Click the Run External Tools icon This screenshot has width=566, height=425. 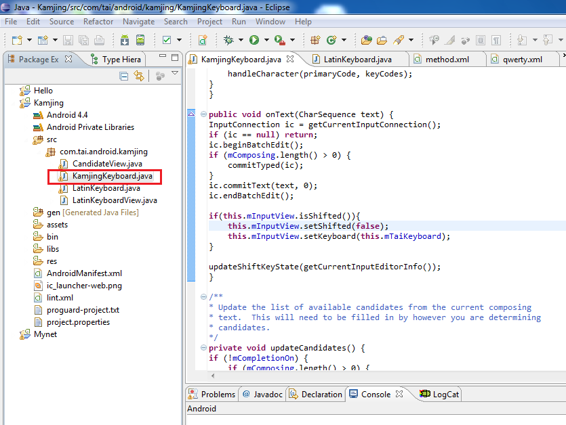coord(280,40)
